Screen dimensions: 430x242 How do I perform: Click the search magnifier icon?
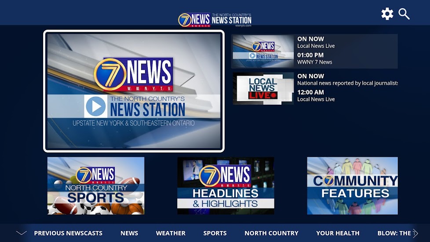point(404,14)
